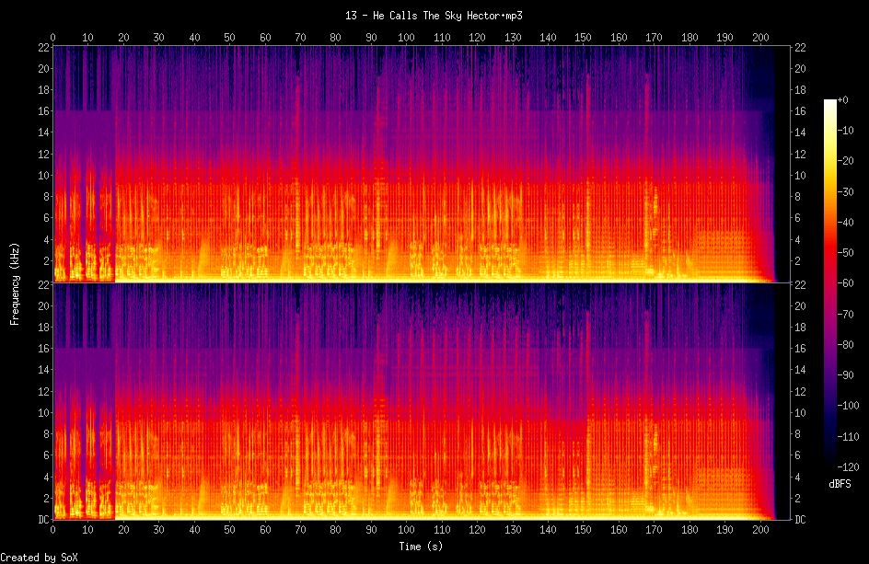The image size is (869, 564).
Task: Click the 170 tick on the bottom time axis
Action: pos(654,531)
